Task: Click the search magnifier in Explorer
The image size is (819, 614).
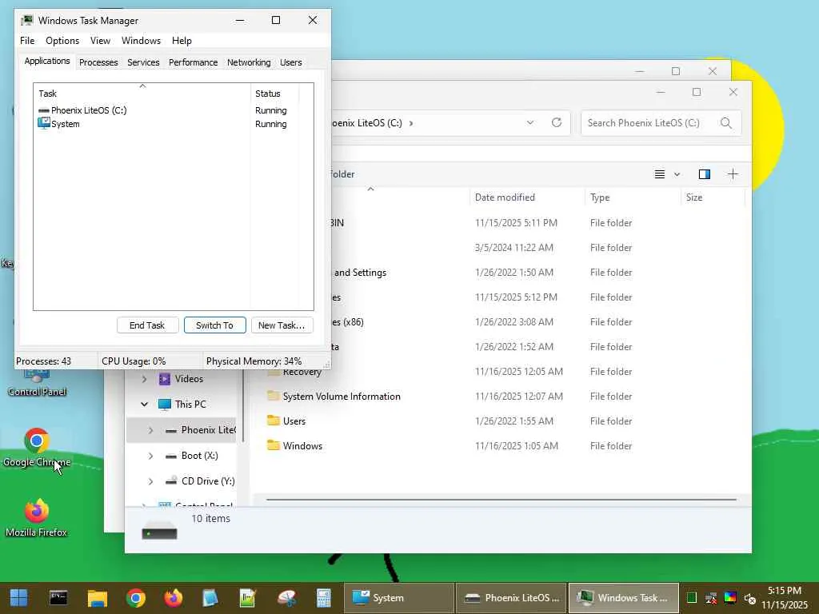Action: (726, 123)
